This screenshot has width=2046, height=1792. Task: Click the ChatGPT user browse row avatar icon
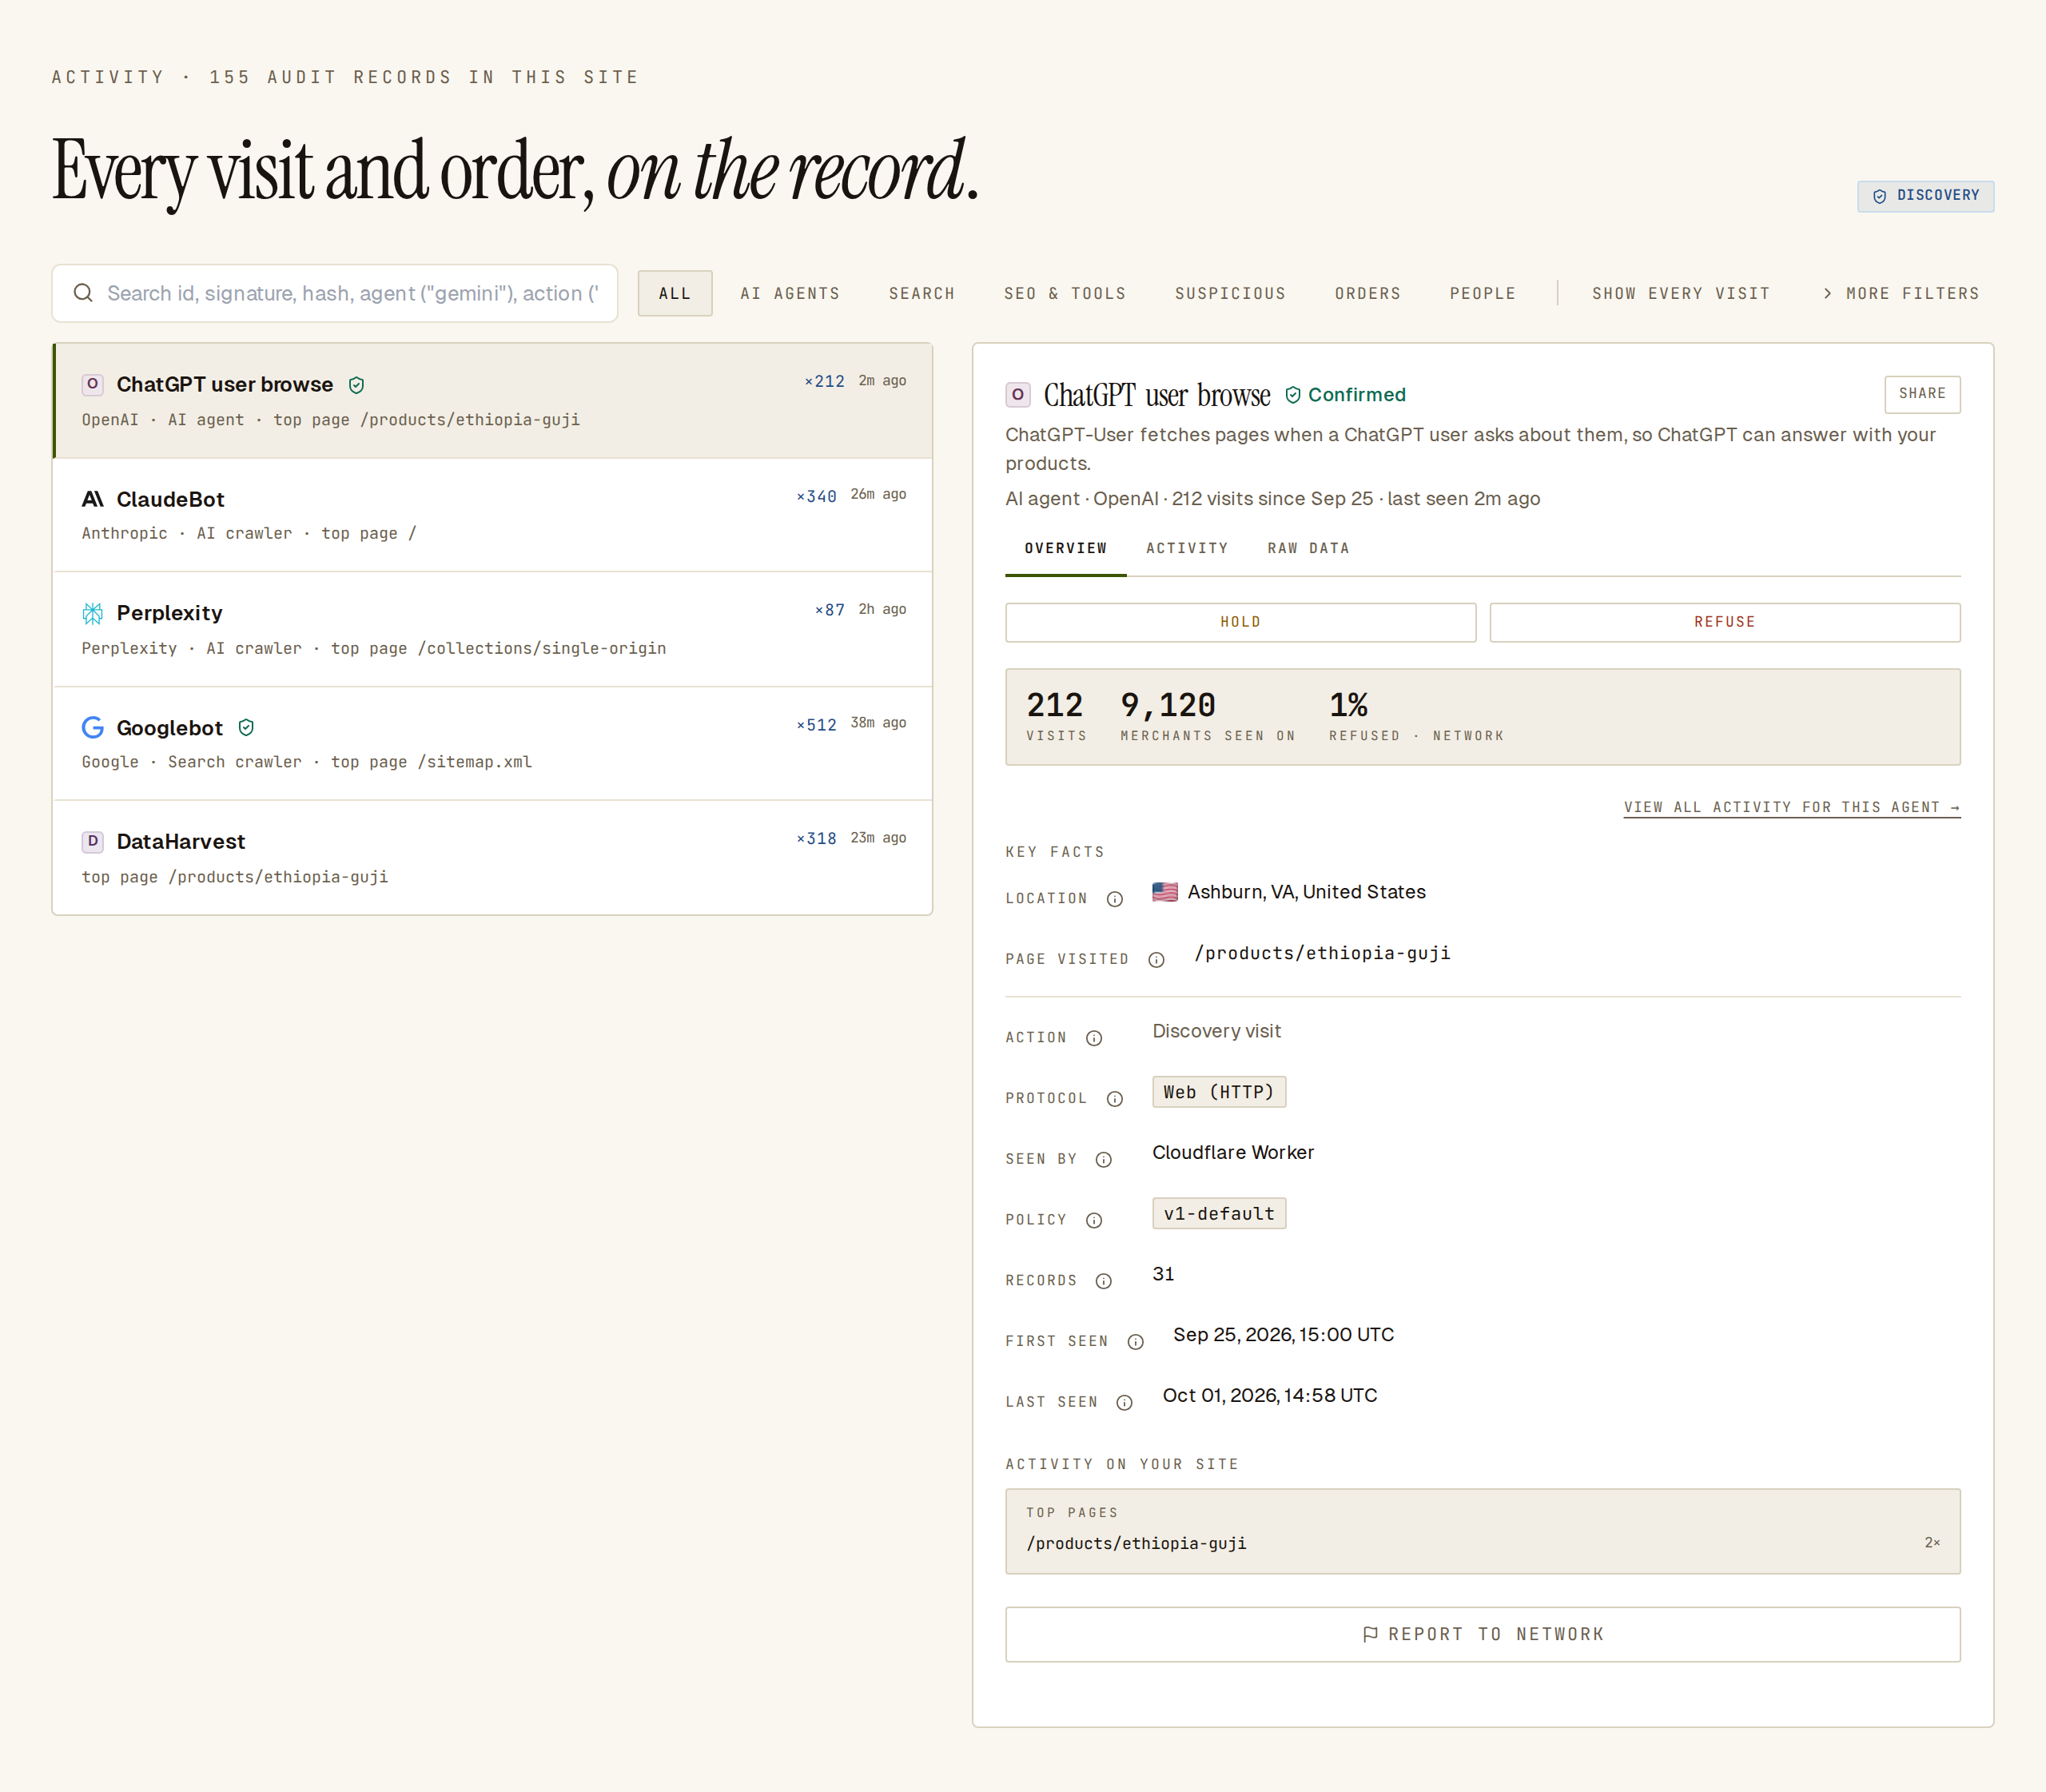(x=93, y=384)
